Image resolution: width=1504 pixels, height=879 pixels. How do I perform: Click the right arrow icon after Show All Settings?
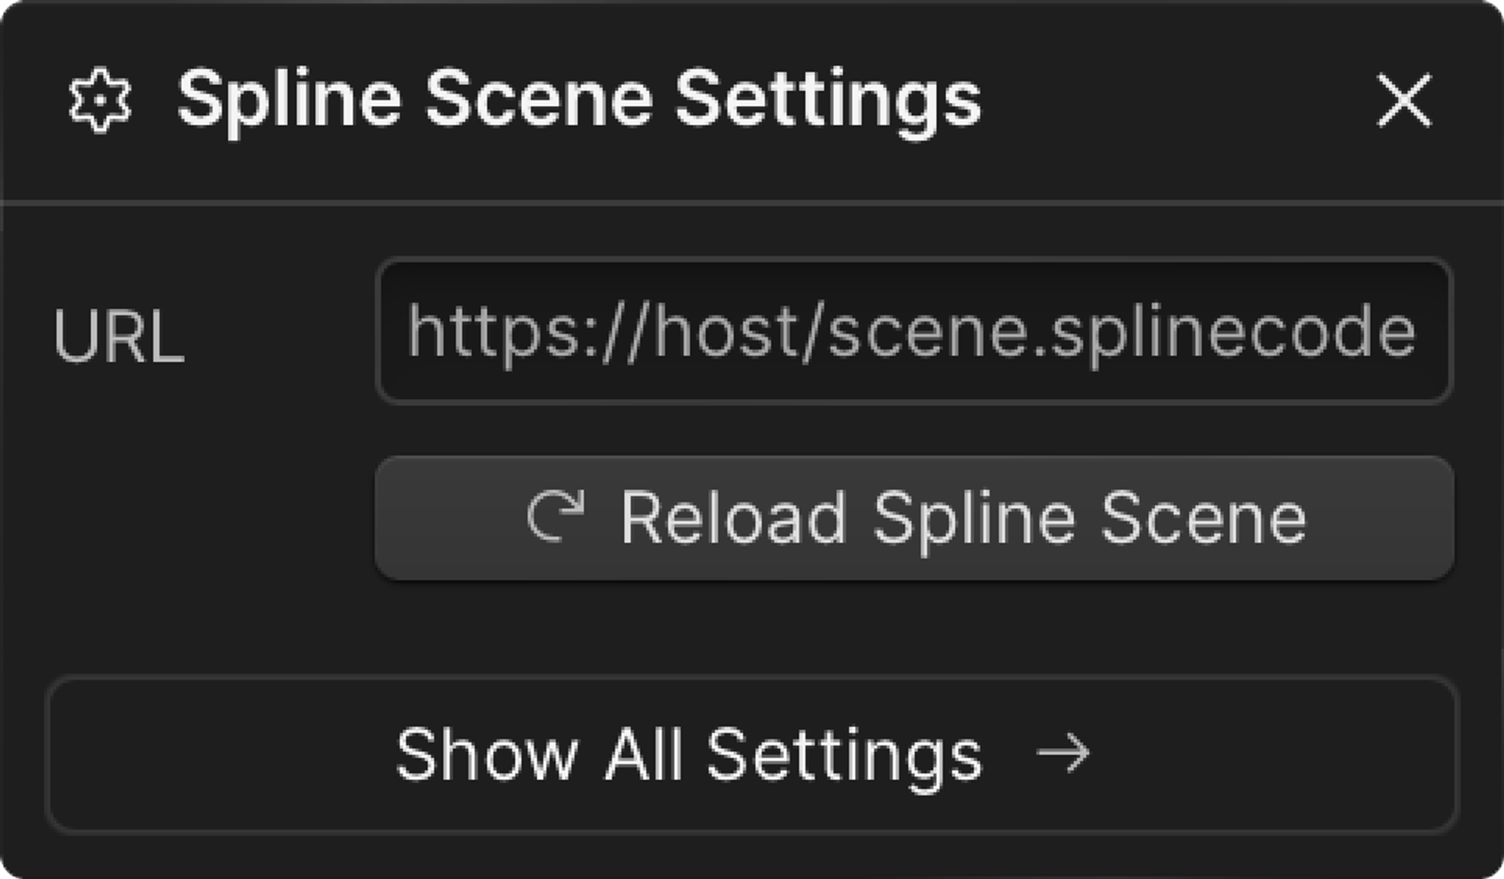coord(1063,752)
